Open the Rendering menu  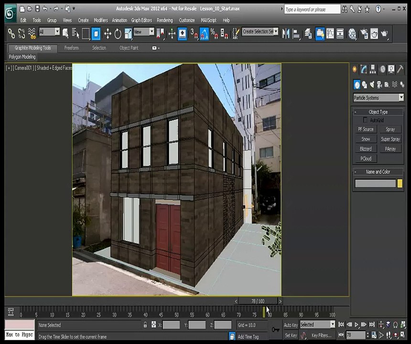pos(165,21)
